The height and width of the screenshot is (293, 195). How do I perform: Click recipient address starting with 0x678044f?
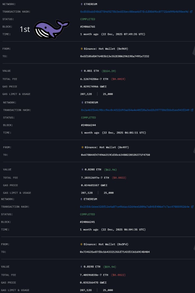(115, 155)
